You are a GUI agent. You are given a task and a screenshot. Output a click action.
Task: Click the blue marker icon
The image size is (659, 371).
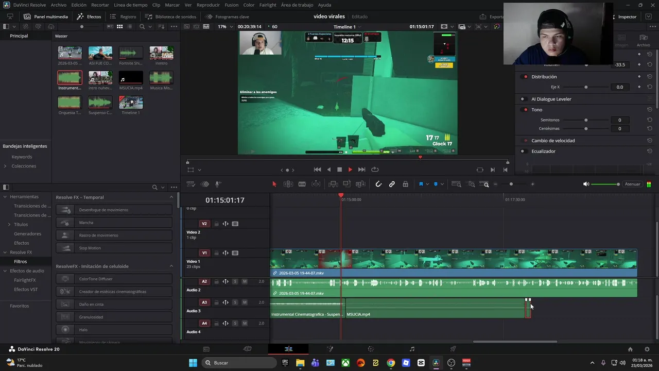click(x=436, y=184)
